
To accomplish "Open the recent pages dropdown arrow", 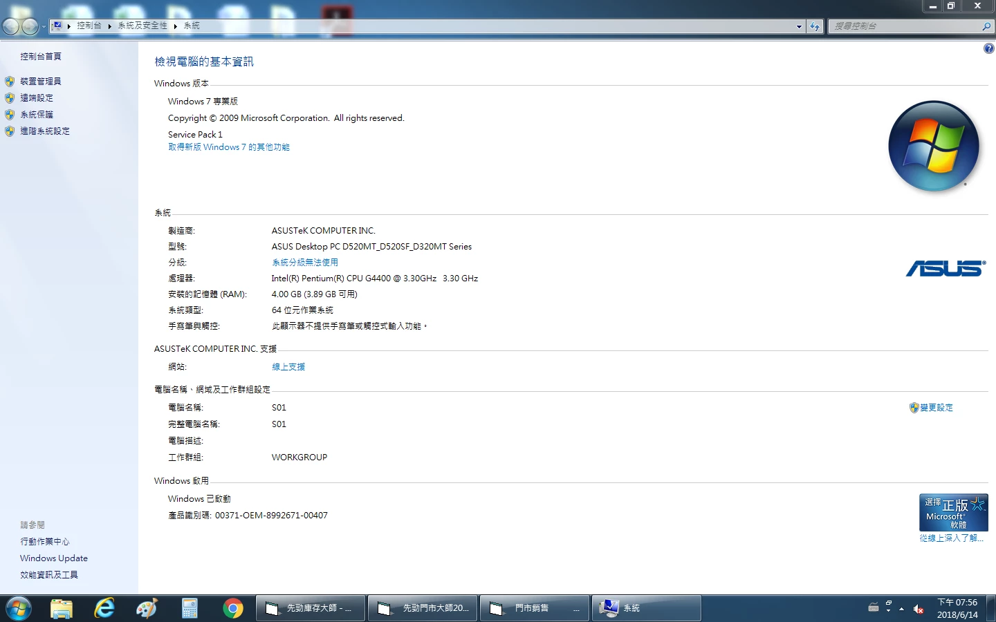I will 44,27.
